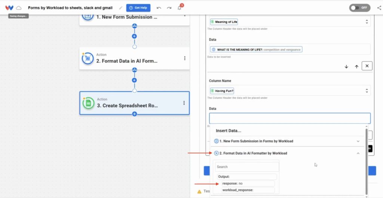Click the cloud save status icon
This screenshot has width=383, height=198.
coord(19,8)
